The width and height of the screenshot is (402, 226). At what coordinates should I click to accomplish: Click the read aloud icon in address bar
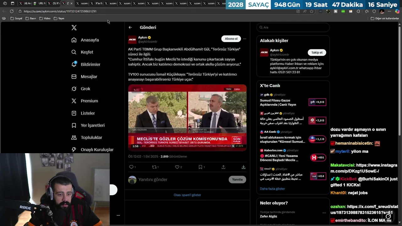[305, 11]
